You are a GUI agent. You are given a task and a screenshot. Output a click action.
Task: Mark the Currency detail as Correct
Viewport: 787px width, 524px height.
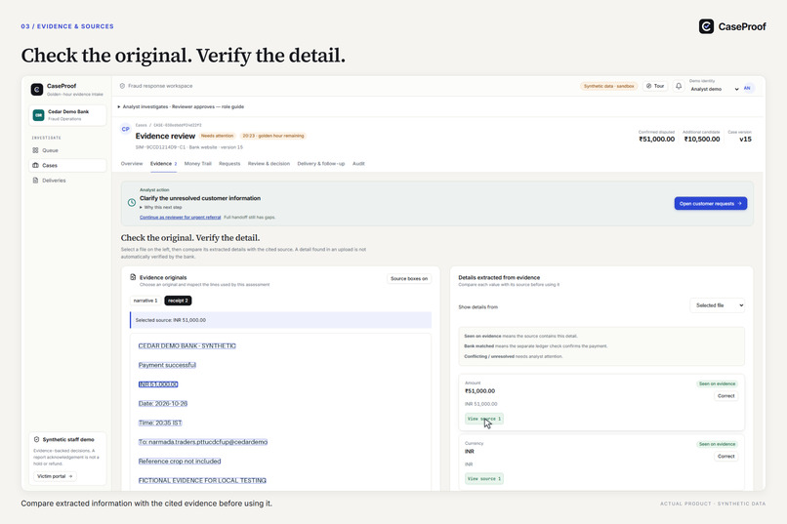(725, 457)
